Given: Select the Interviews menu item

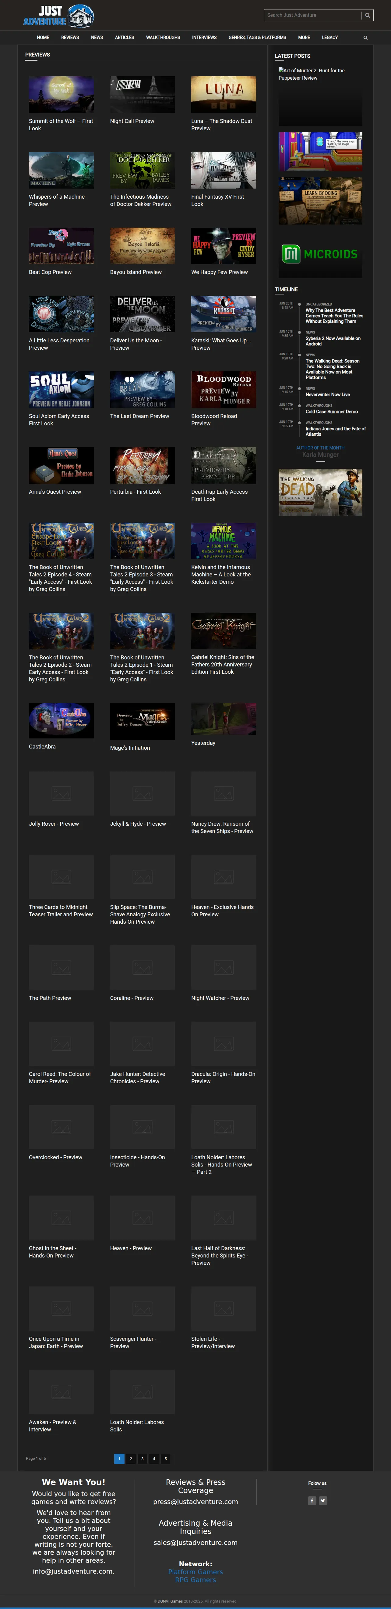Looking at the screenshot, I should point(205,38).
